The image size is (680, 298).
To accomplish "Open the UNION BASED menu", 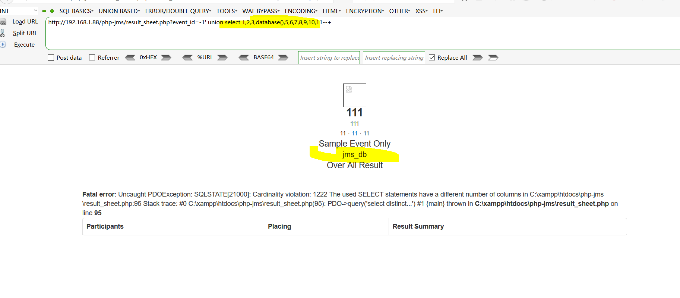I will tap(119, 11).
